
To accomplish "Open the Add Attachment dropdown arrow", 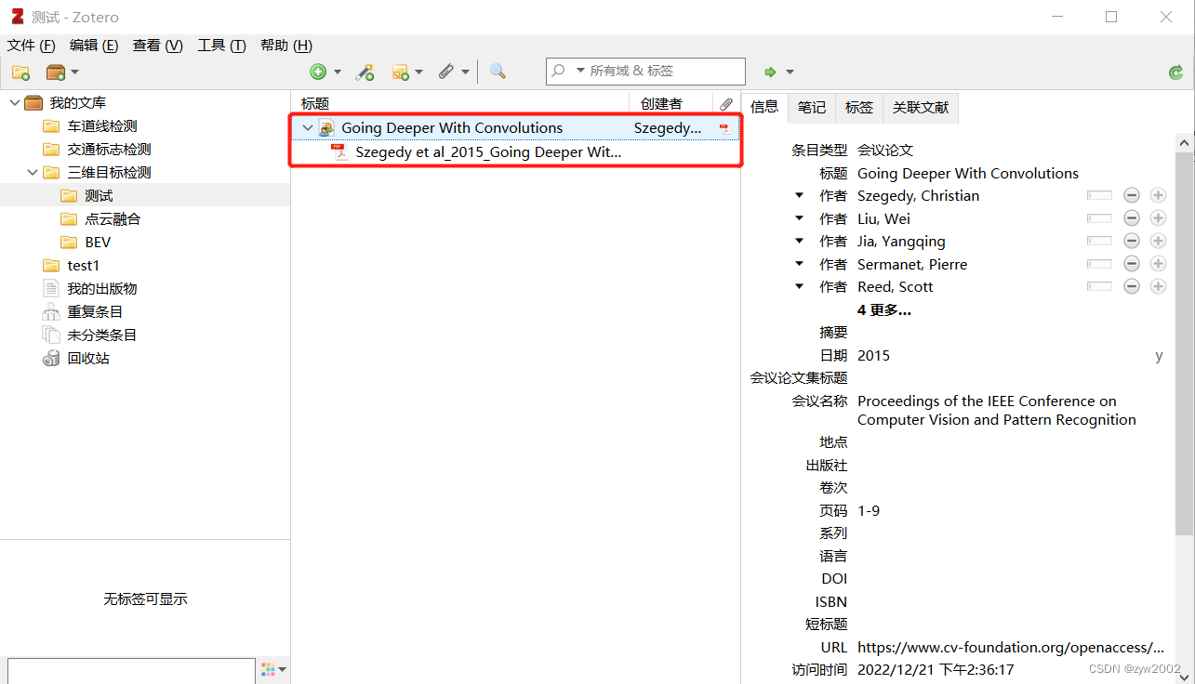I will [x=466, y=72].
